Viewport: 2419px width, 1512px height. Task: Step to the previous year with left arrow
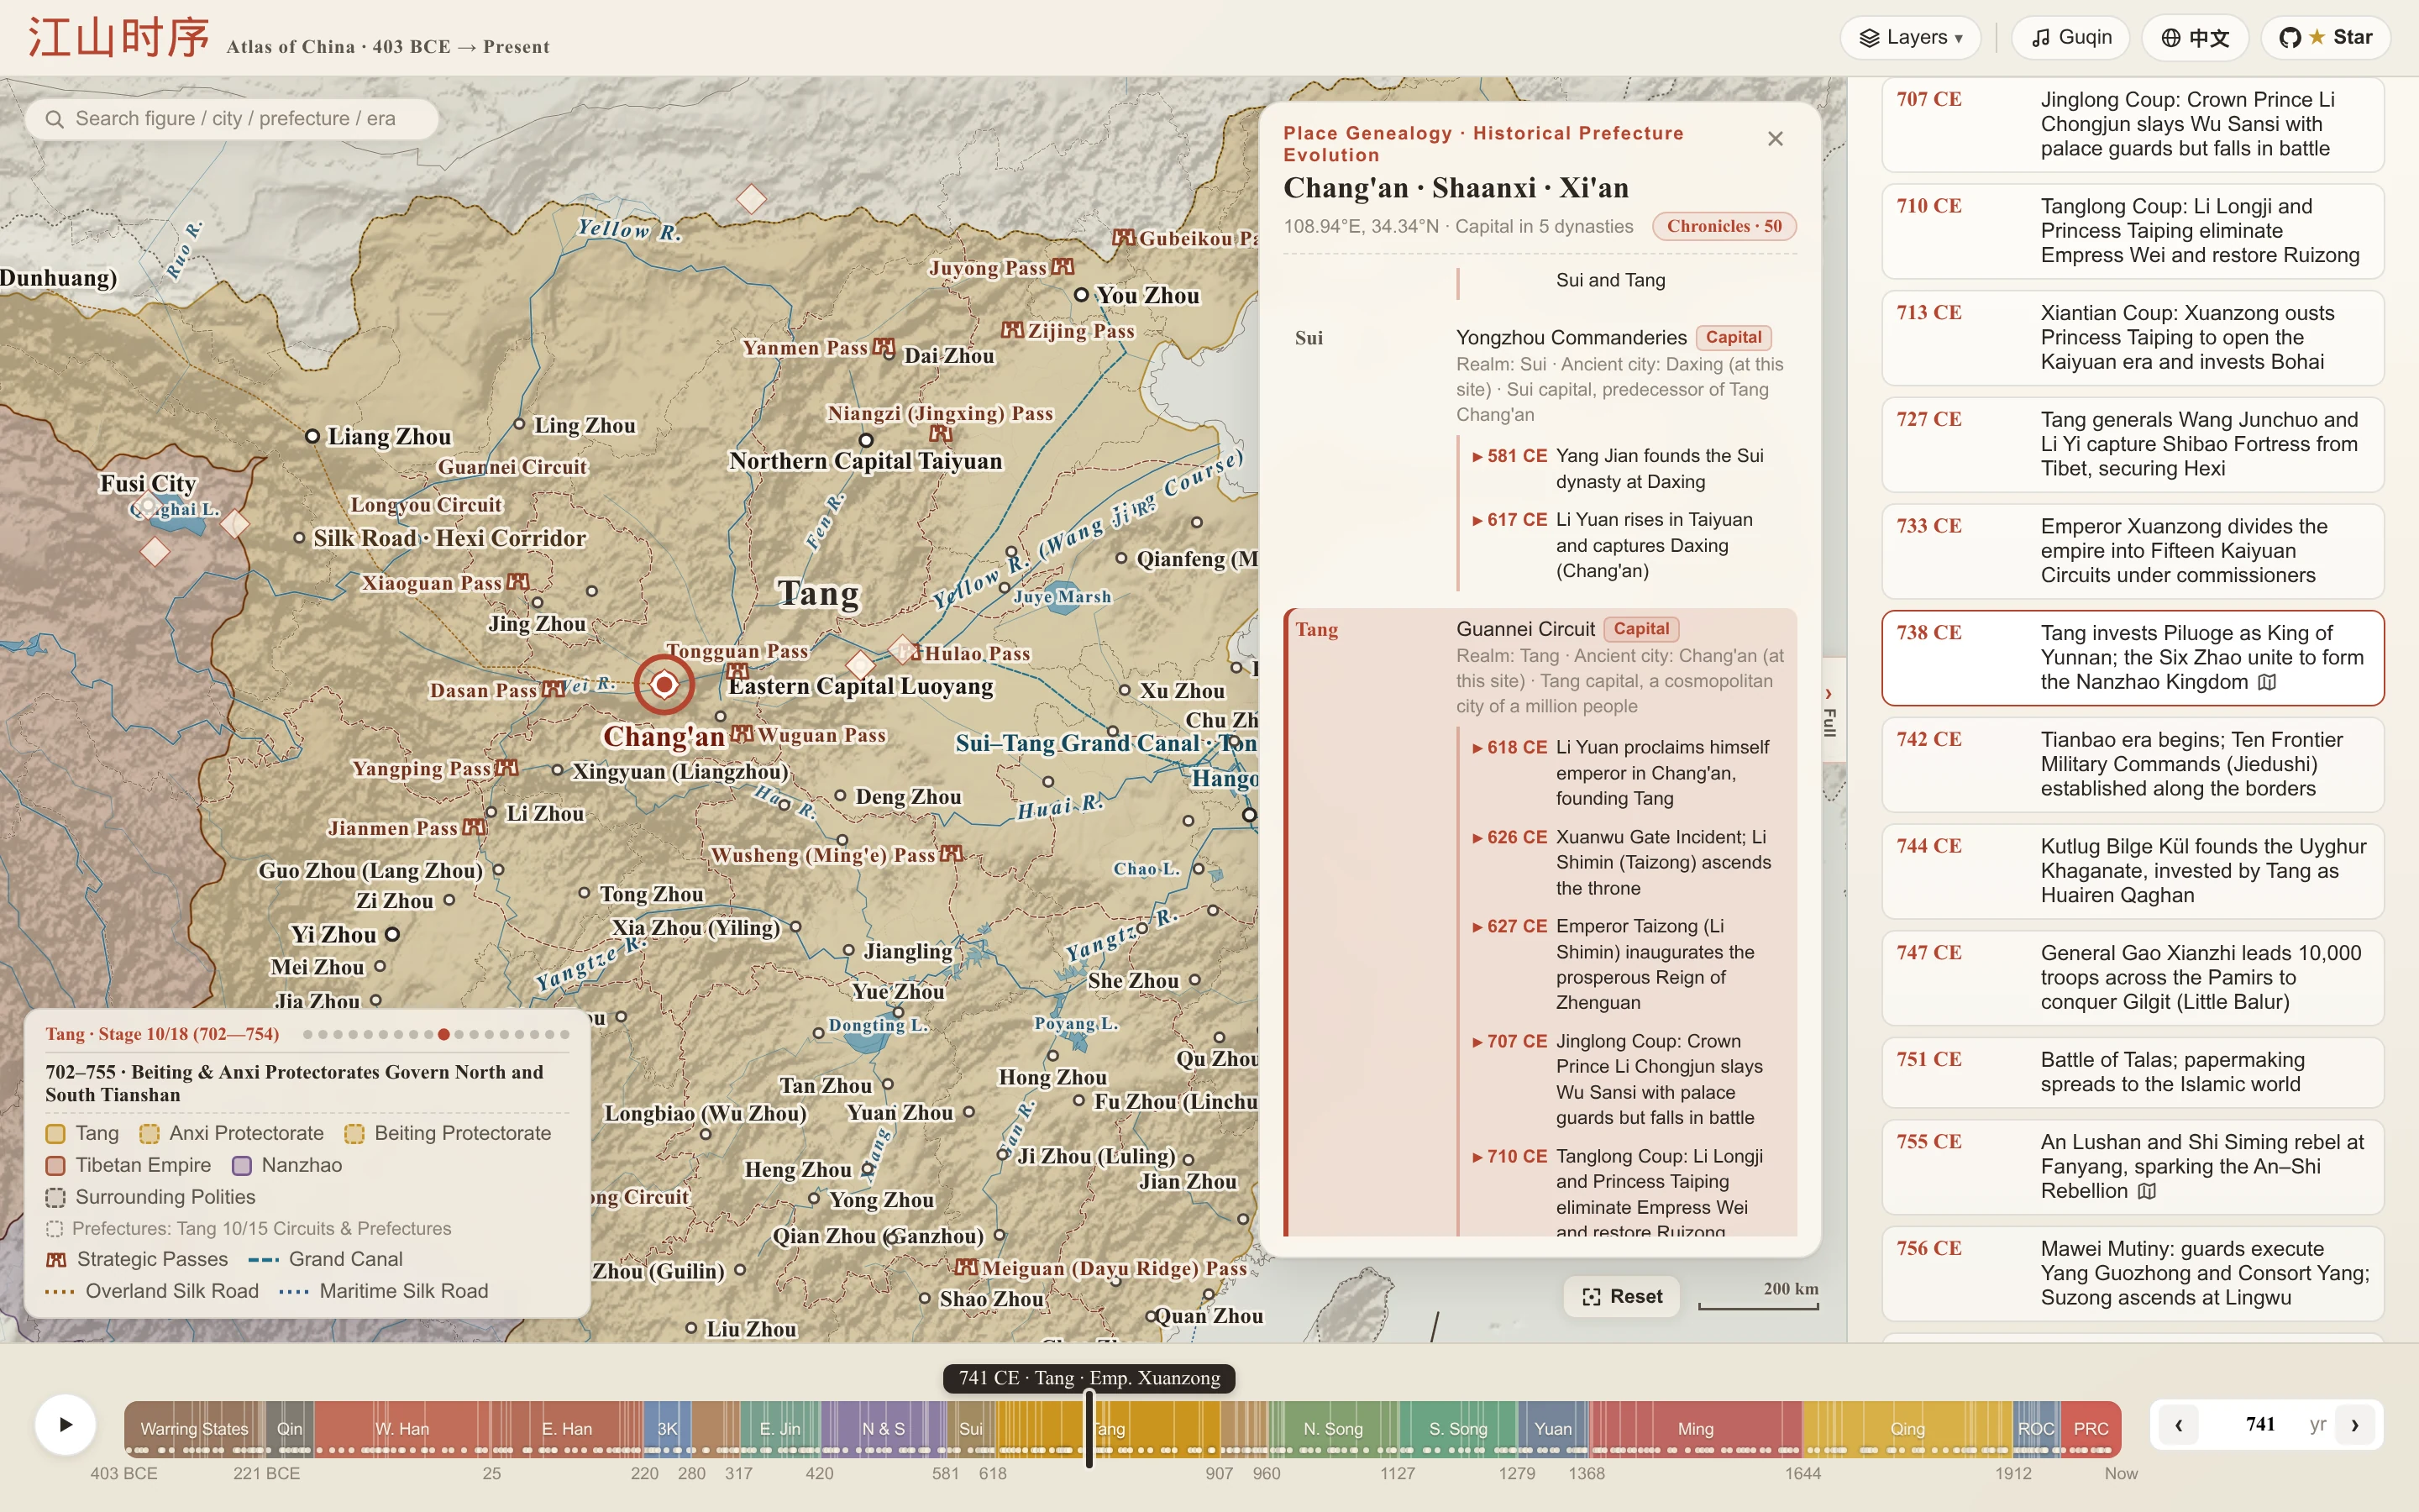click(2179, 1425)
